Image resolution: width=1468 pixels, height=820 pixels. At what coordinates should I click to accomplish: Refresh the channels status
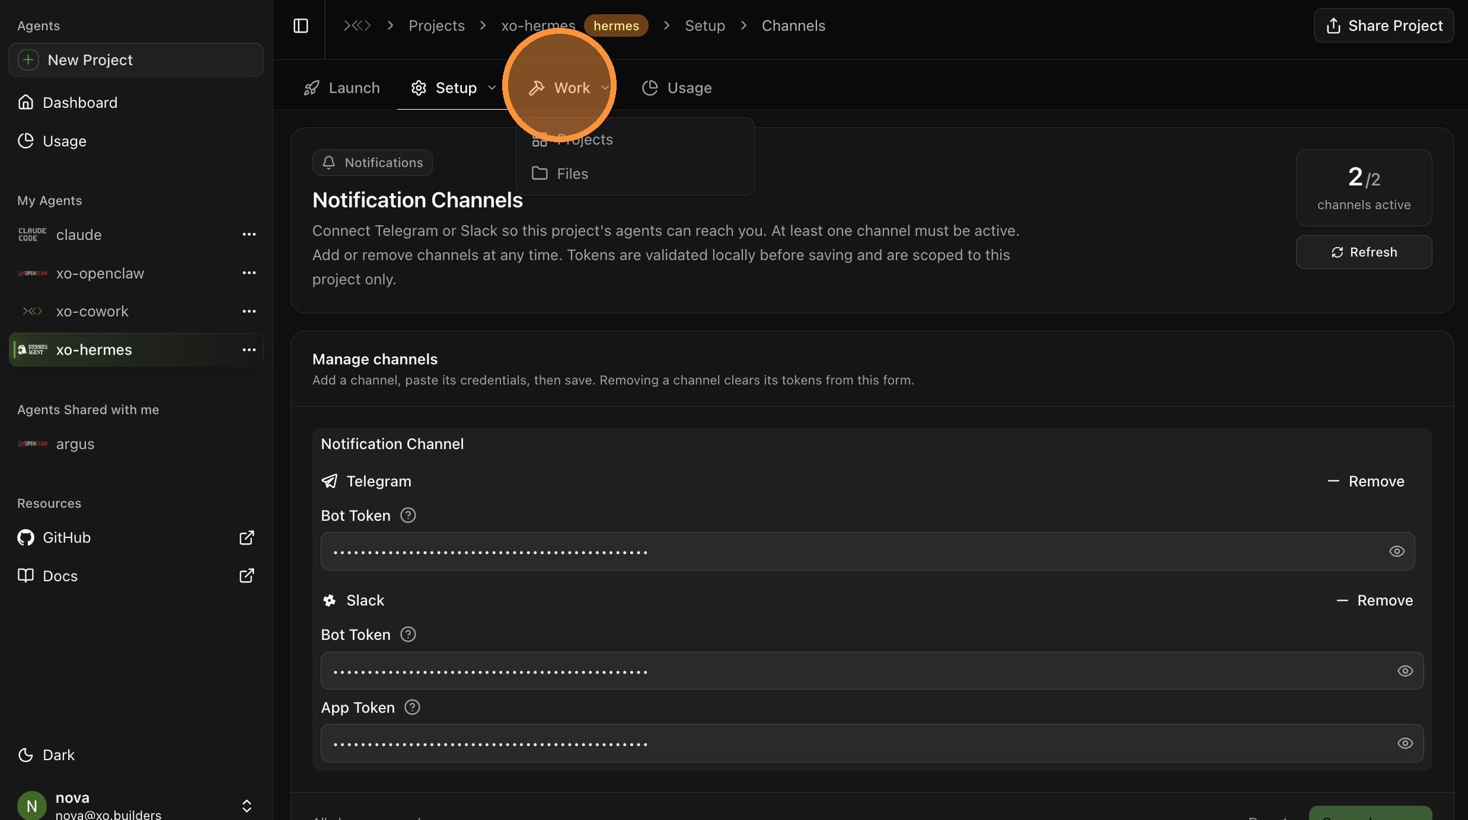1364,252
